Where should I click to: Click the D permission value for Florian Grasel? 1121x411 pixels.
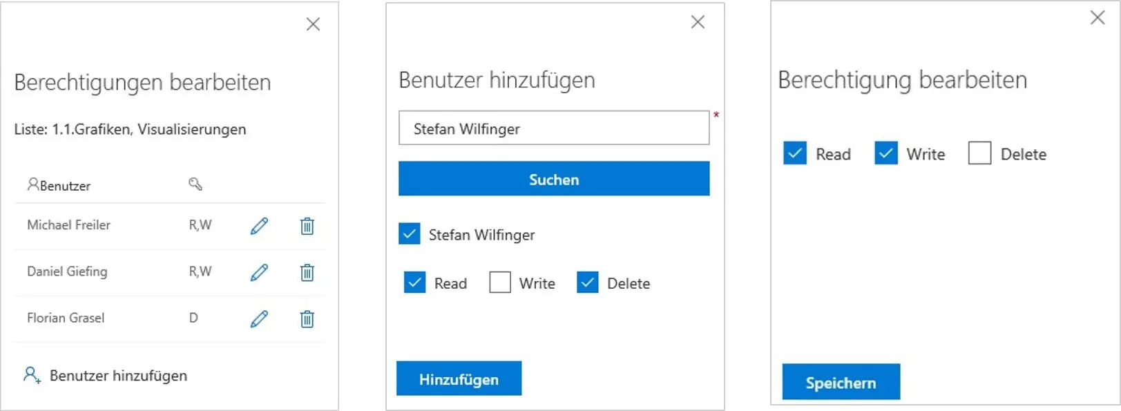click(193, 318)
